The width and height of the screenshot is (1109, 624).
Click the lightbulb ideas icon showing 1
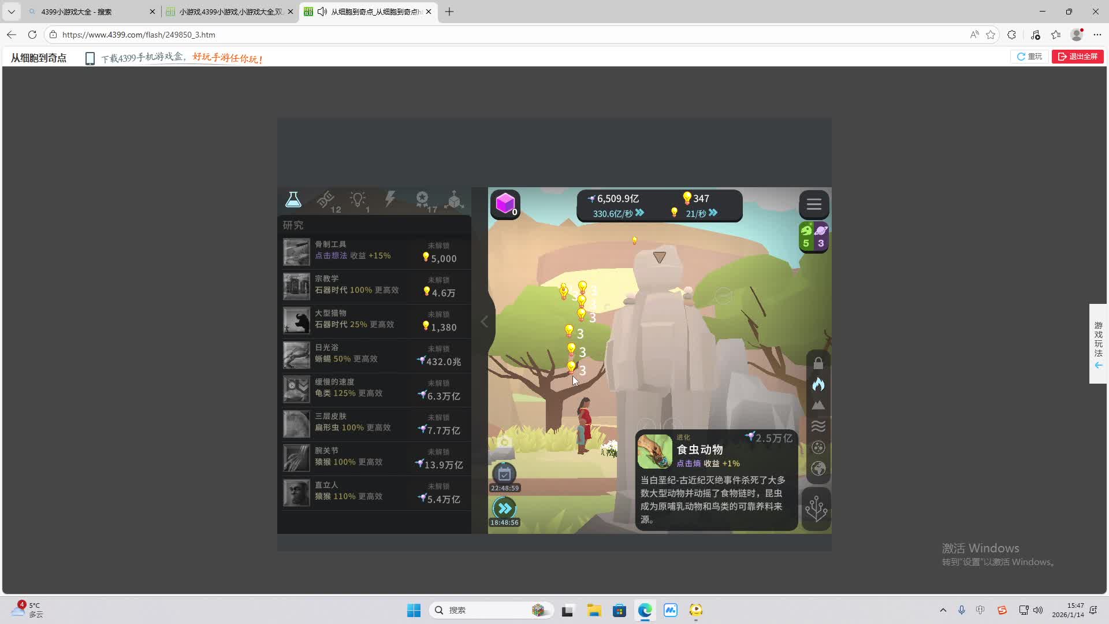click(359, 199)
